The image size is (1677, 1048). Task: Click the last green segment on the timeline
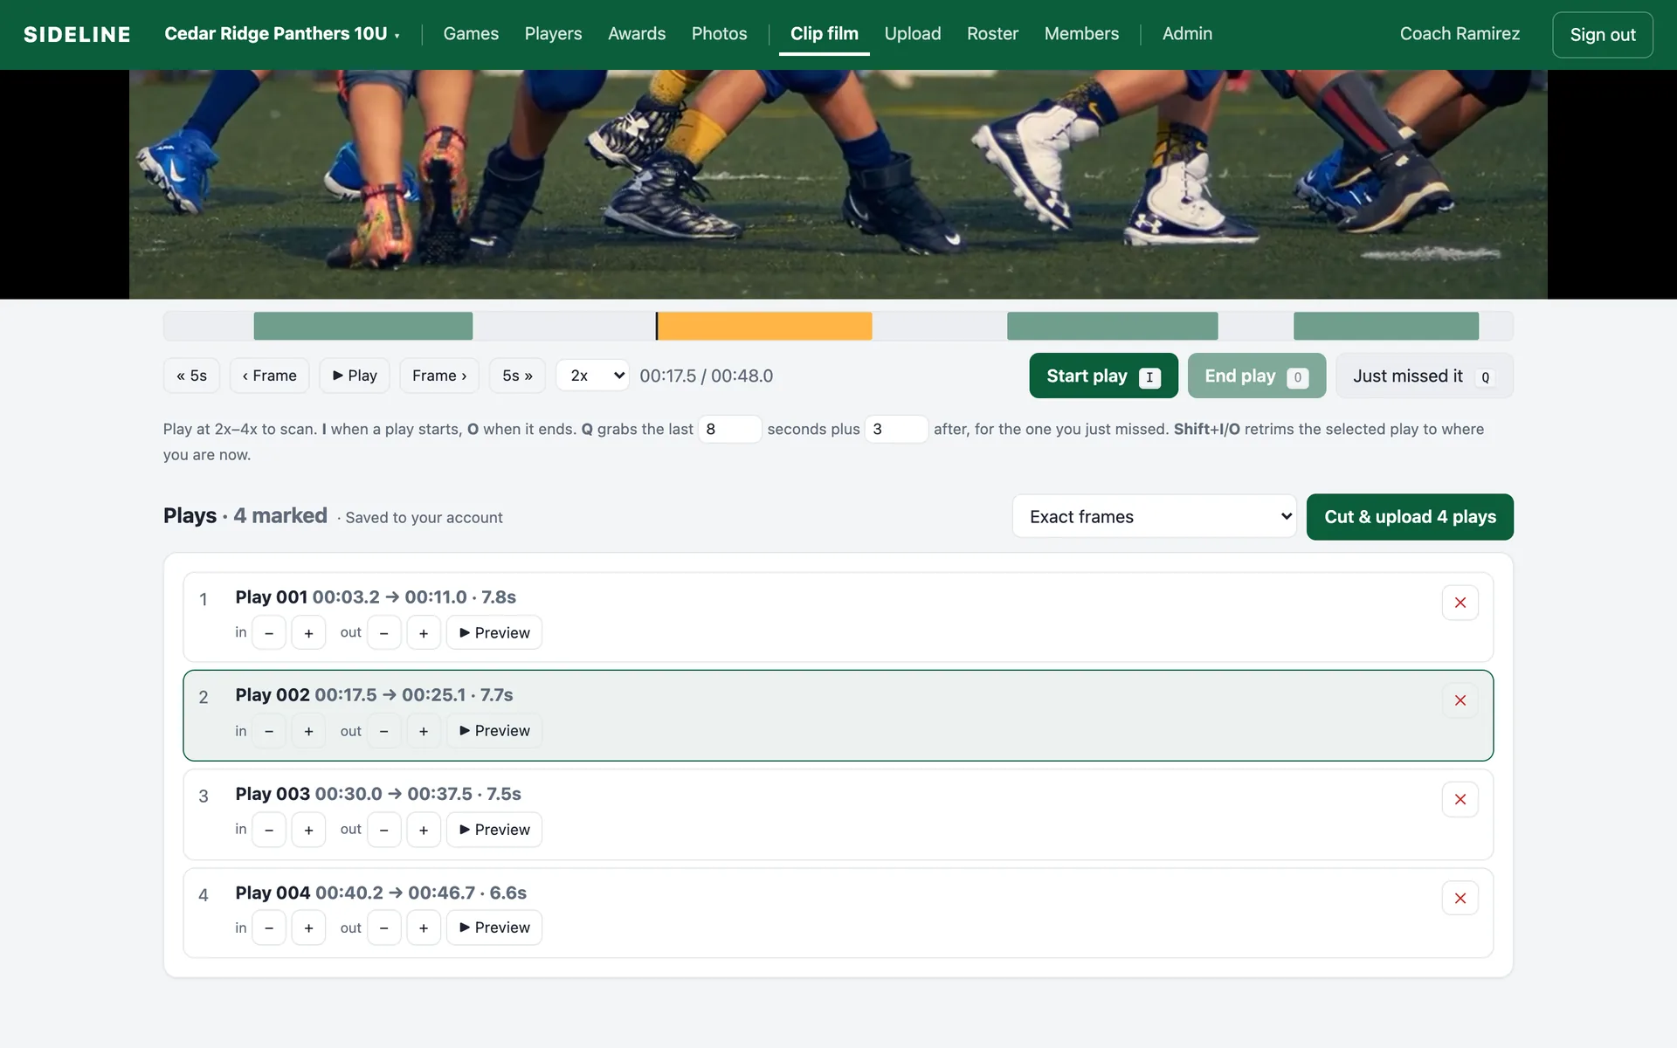coord(1386,326)
